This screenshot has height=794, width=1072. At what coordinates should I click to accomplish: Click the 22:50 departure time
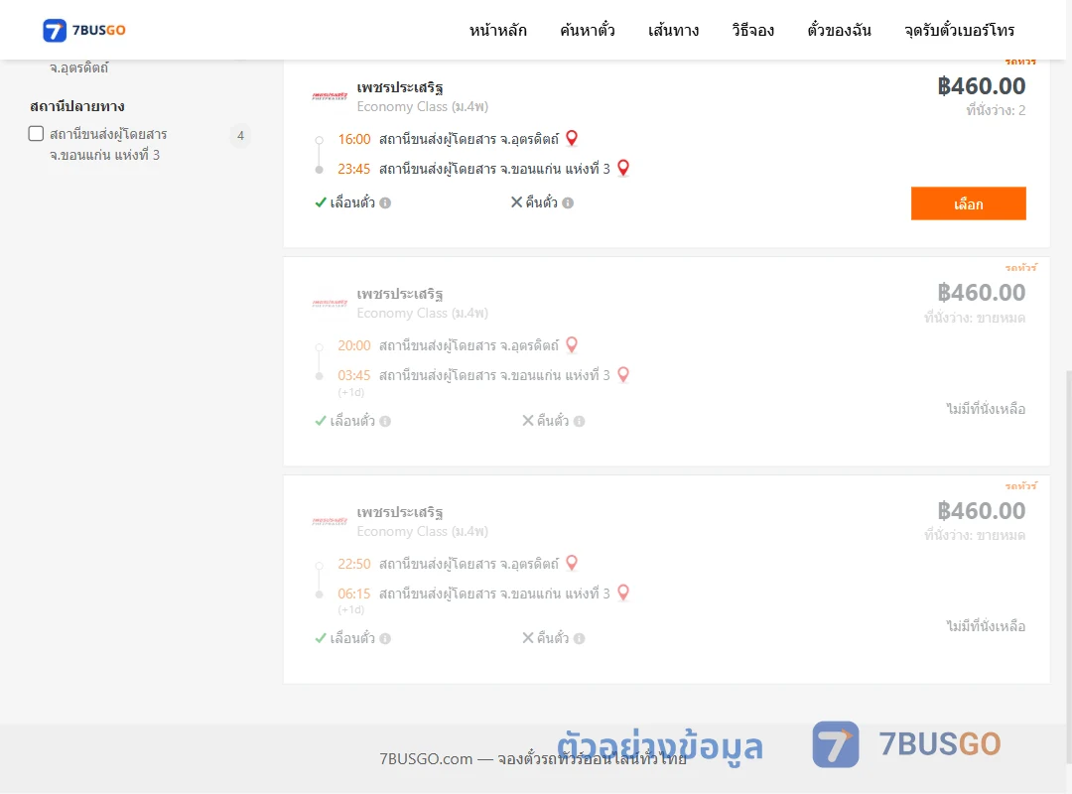[x=354, y=564]
